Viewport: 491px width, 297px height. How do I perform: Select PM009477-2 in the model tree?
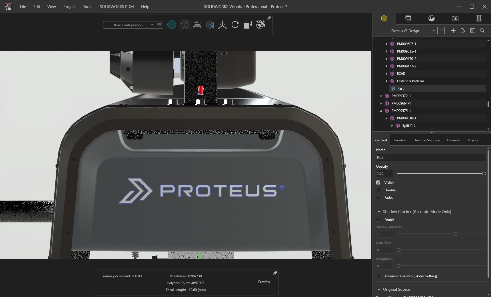coord(406,66)
